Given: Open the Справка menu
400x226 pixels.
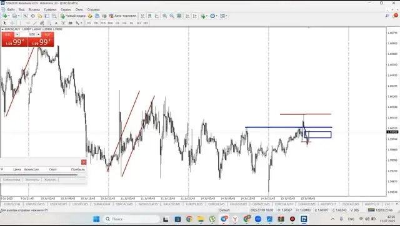Looking at the screenshot, I should click(x=93, y=9).
